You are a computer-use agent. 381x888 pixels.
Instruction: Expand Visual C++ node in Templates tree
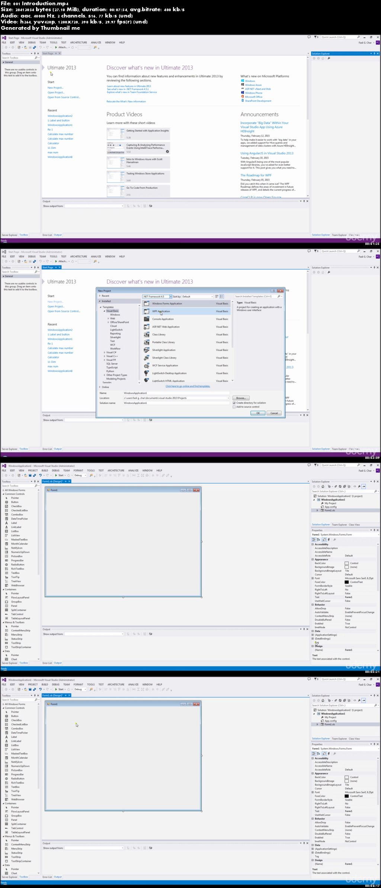(x=104, y=356)
